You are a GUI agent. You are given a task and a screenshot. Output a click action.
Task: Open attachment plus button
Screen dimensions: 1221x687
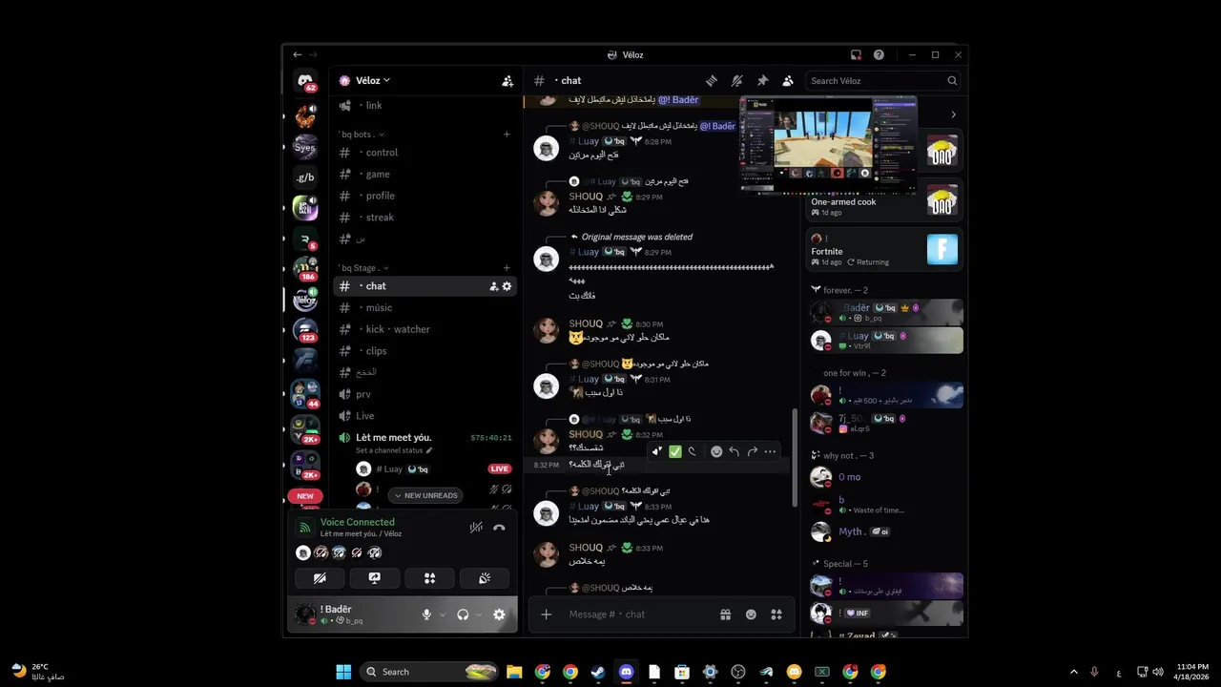tap(546, 614)
